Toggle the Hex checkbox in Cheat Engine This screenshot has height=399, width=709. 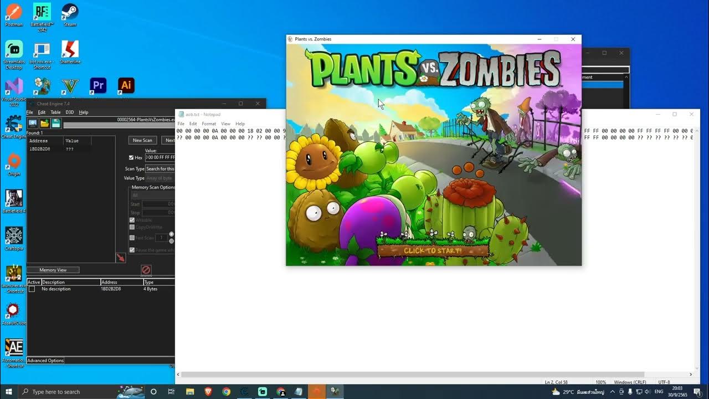tap(131, 158)
